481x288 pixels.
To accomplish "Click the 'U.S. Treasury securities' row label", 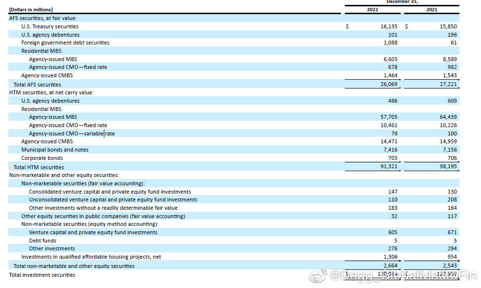I will click(50, 26).
